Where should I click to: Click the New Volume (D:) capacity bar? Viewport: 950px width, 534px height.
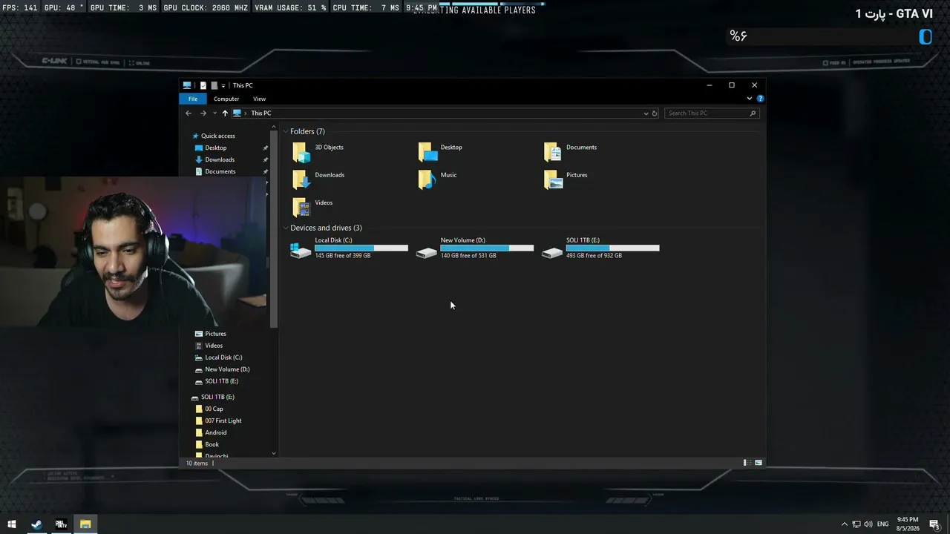pyautogui.click(x=487, y=248)
